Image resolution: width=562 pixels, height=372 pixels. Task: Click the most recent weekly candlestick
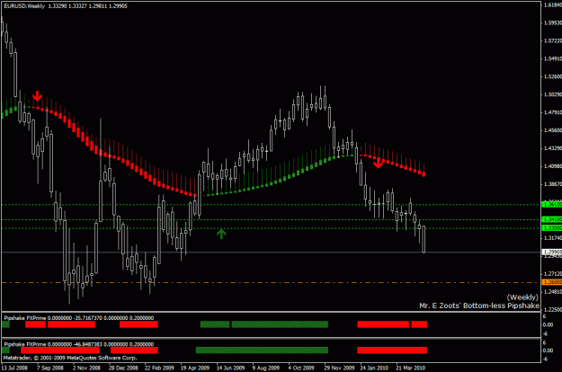point(424,239)
